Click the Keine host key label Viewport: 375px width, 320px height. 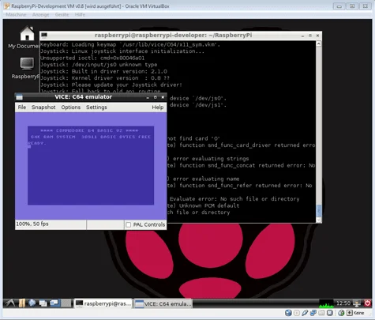359,313
